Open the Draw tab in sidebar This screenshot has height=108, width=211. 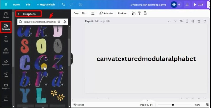(6, 75)
